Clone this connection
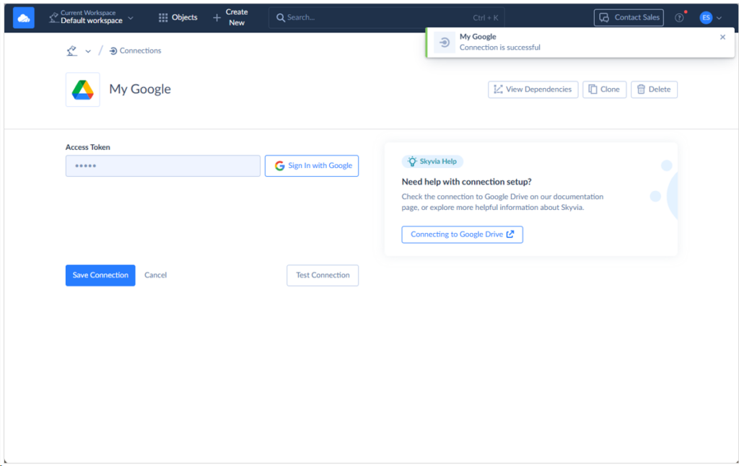The height and width of the screenshot is (466, 739). pyautogui.click(x=604, y=89)
